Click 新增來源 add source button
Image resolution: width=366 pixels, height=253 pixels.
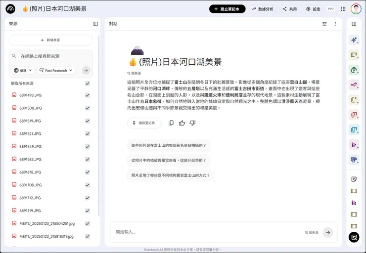[50, 40]
